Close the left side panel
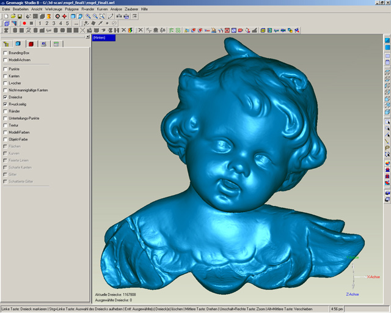Image resolution: width=391 pixels, height=313 pixels. coord(87,37)
